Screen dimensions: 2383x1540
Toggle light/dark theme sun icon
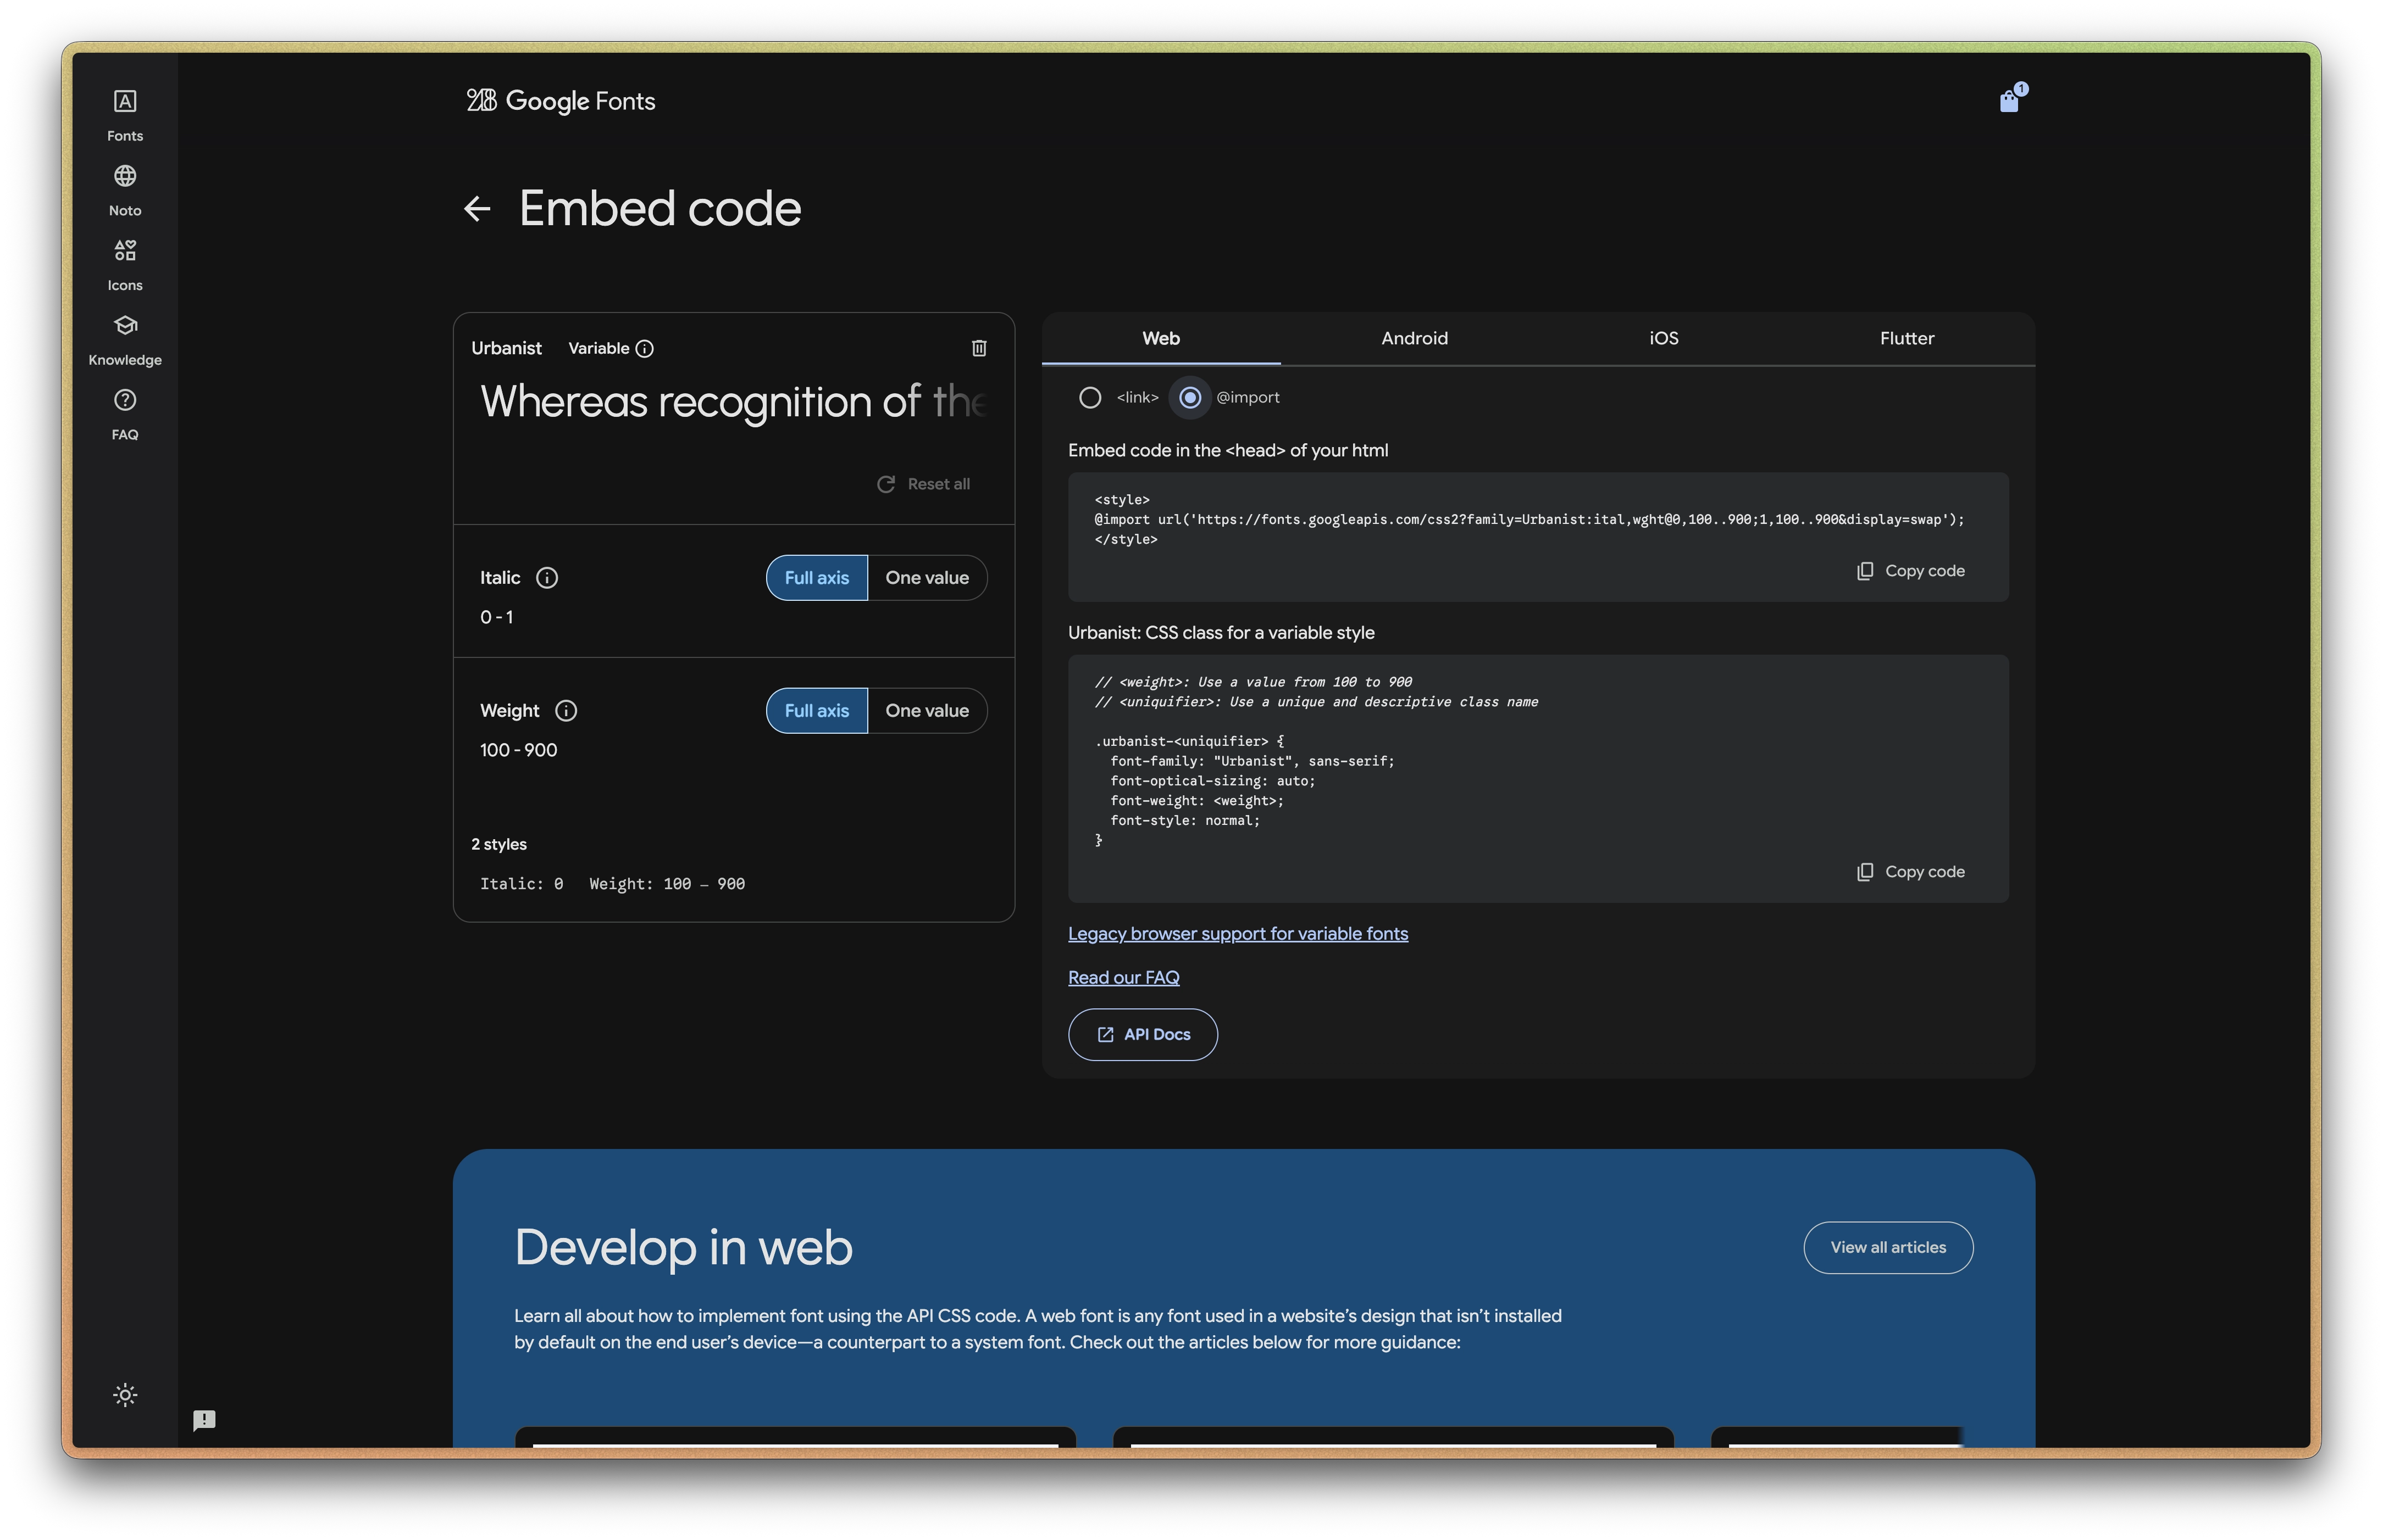pos(125,1395)
